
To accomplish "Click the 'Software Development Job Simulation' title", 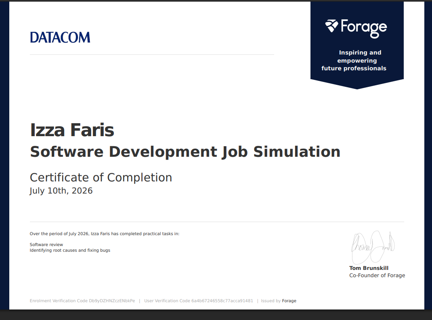I will click(x=185, y=152).
